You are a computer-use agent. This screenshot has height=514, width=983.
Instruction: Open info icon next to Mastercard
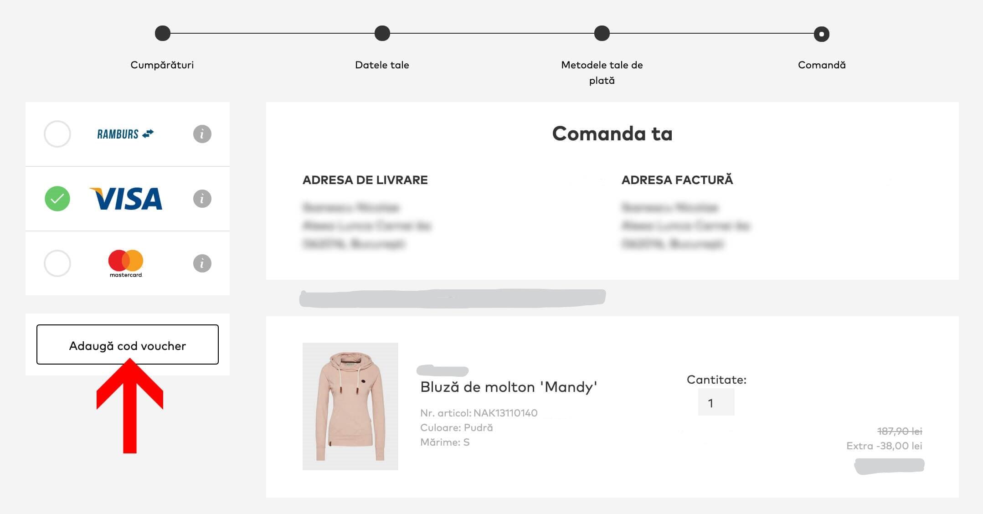pyautogui.click(x=202, y=263)
